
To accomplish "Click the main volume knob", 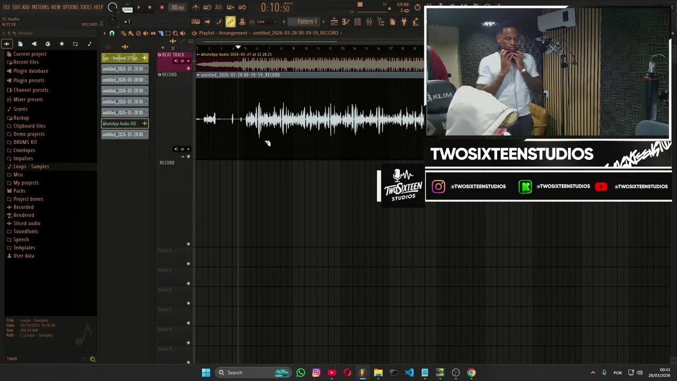I will 112,7.
